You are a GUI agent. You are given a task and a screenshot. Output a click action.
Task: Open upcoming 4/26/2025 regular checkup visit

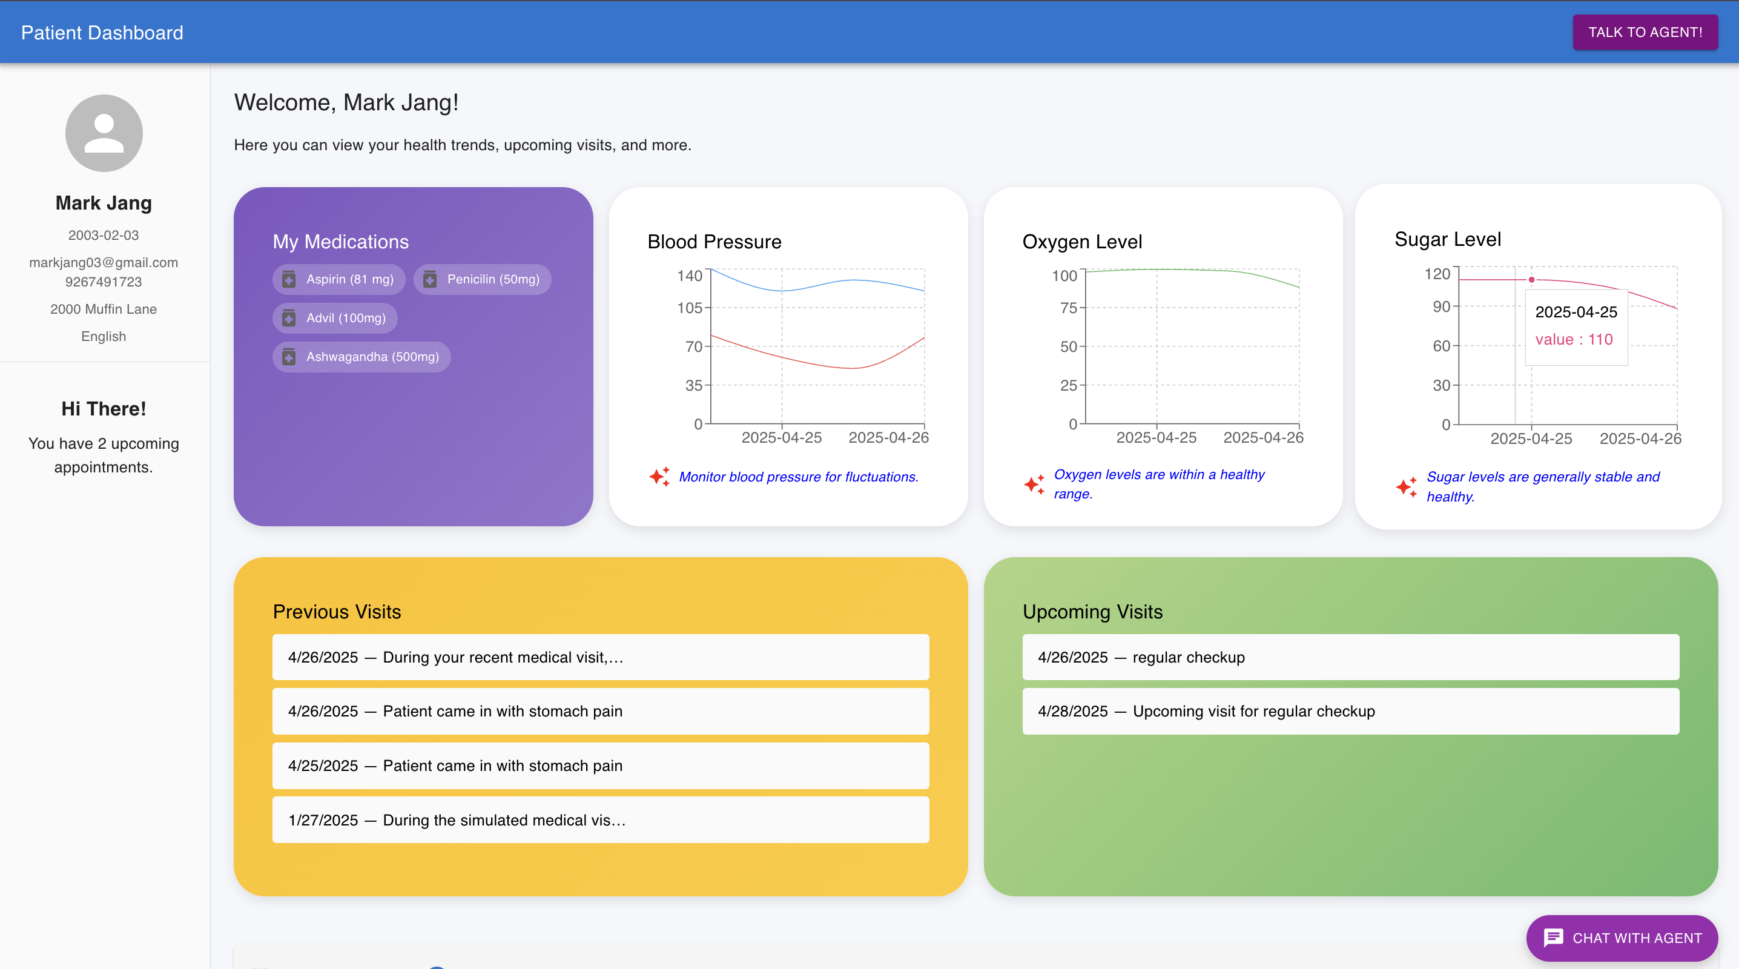click(1350, 657)
